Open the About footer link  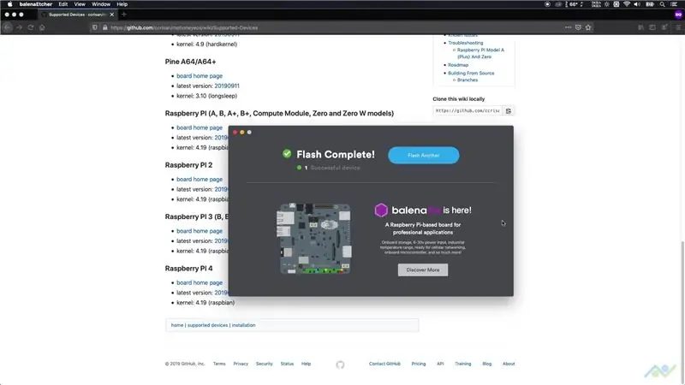point(509,364)
